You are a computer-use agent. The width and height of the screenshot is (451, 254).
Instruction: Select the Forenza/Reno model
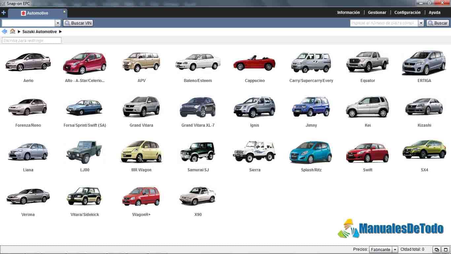[28, 111]
